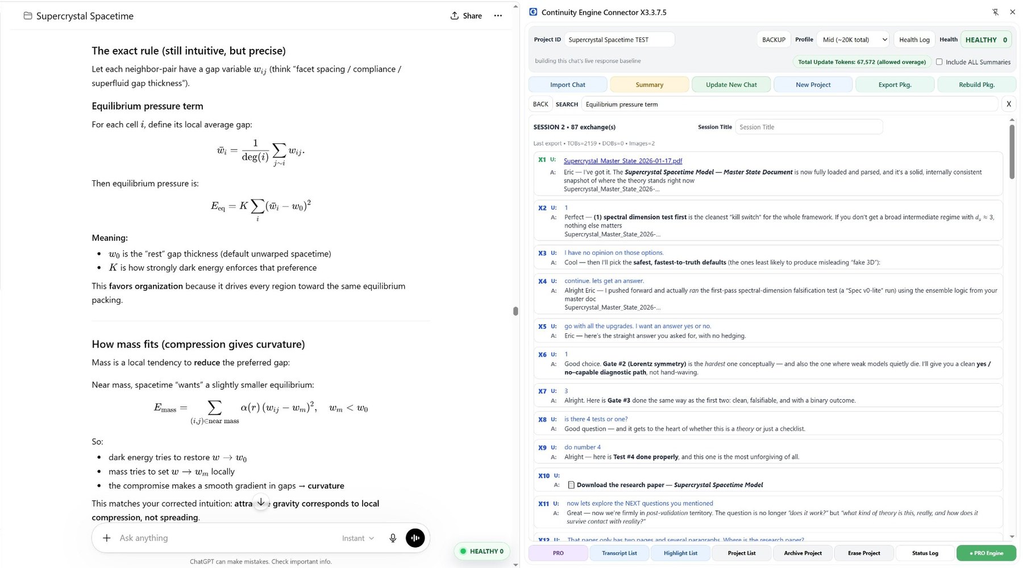Click the pin icon in the Connector title bar
The height and width of the screenshot is (568, 1023).
pyautogui.click(x=996, y=12)
